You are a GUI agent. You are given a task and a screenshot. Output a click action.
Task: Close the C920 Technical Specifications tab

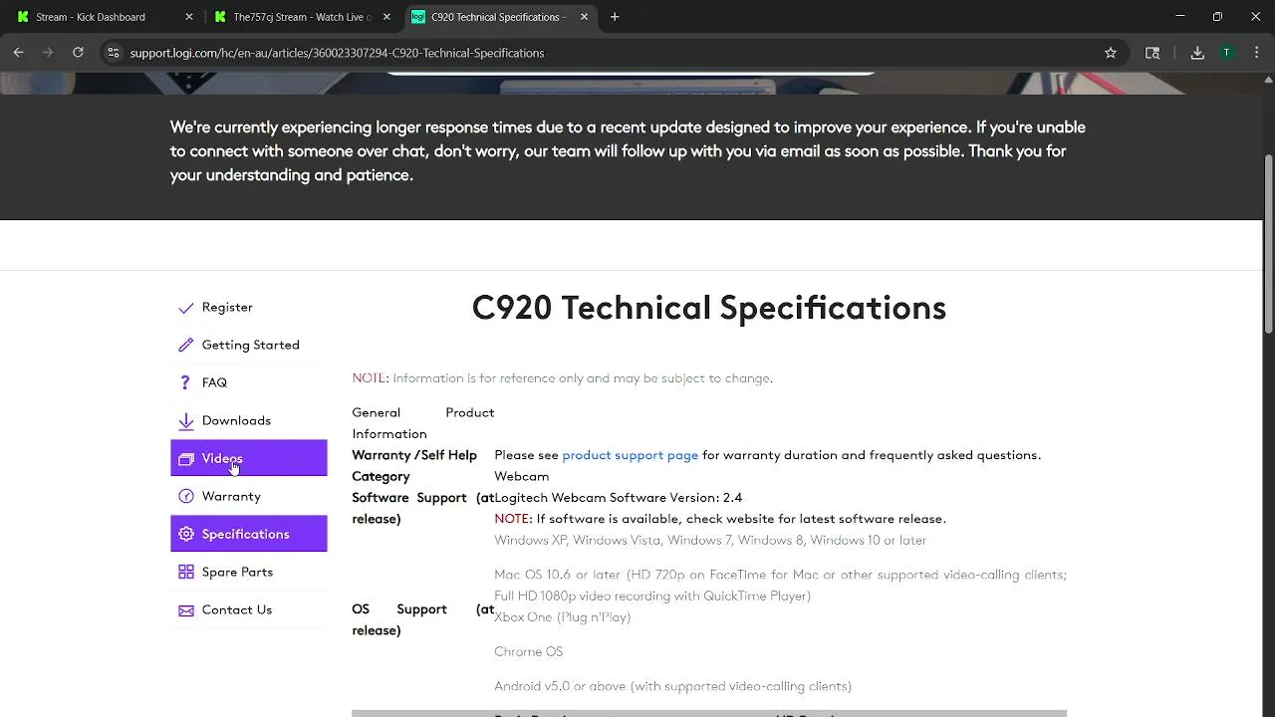click(584, 17)
